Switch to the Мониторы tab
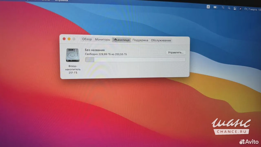This screenshot has height=147, width=261. [102, 39]
